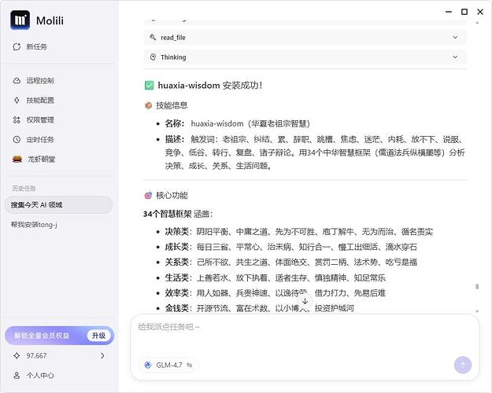Click the 效率类 list row
The image size is (492, 393).
click(x=276, y=293)
